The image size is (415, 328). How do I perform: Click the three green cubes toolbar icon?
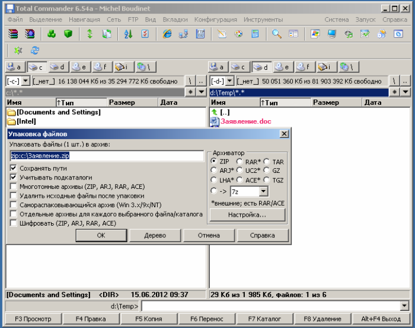click(52, 34)
